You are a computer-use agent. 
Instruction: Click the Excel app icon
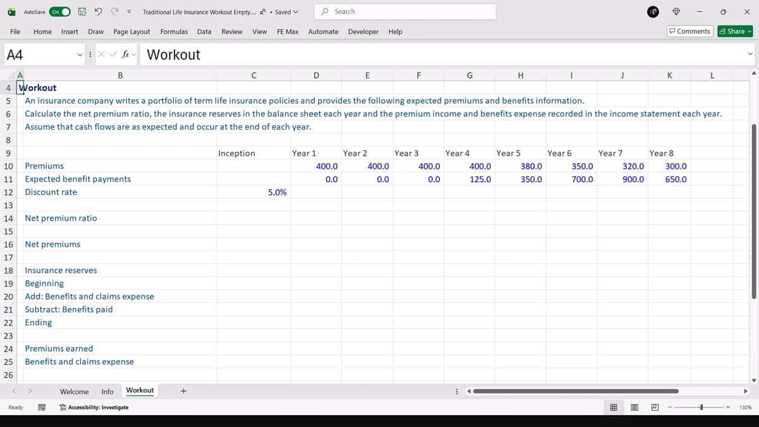[11, 11]
